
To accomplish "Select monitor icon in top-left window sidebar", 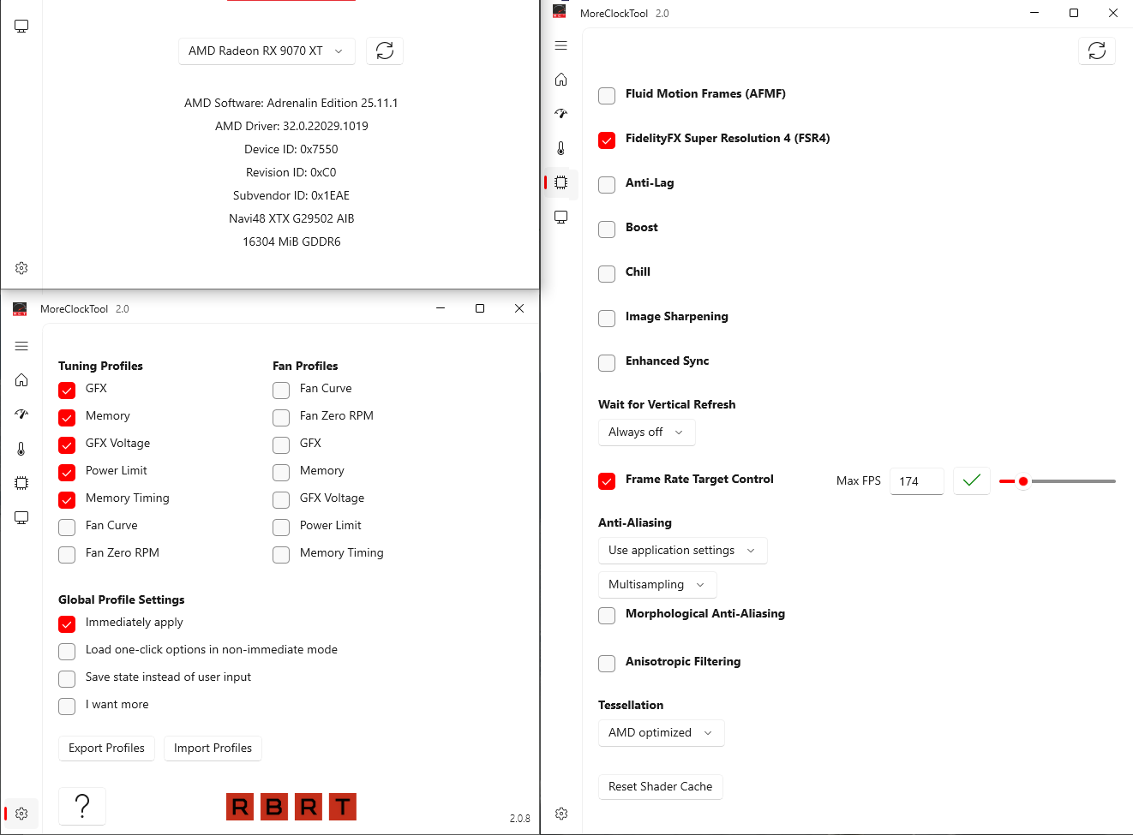I will point(21,27).
